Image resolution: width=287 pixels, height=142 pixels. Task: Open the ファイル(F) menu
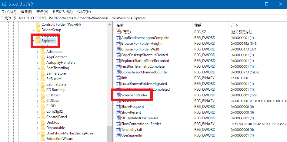tap(9, 12)
